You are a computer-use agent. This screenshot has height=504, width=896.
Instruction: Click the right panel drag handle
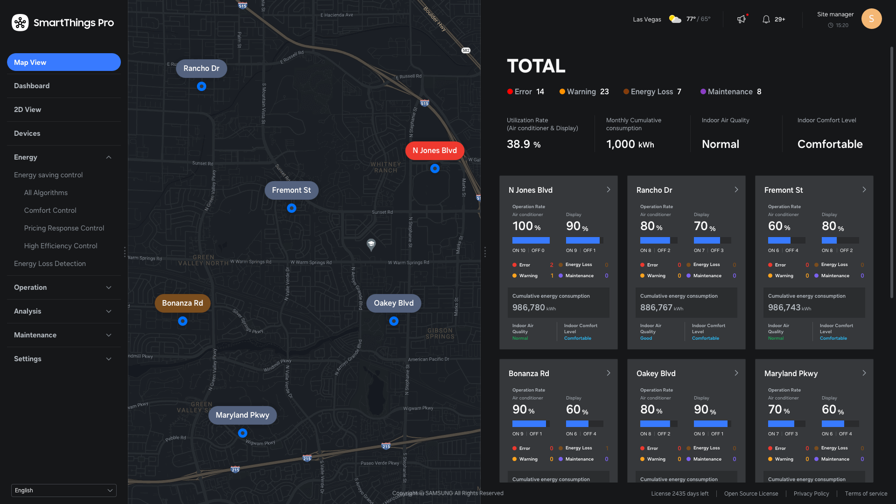pyautogui.click(x=485, y=252)
